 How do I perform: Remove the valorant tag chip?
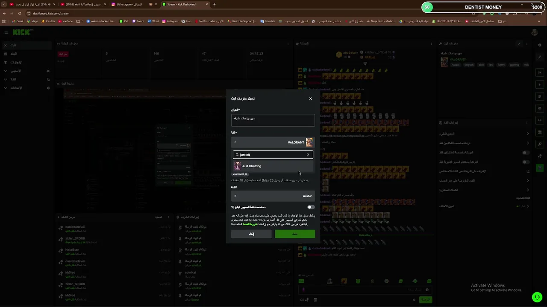pyautogui.click(x=246, y=174)
